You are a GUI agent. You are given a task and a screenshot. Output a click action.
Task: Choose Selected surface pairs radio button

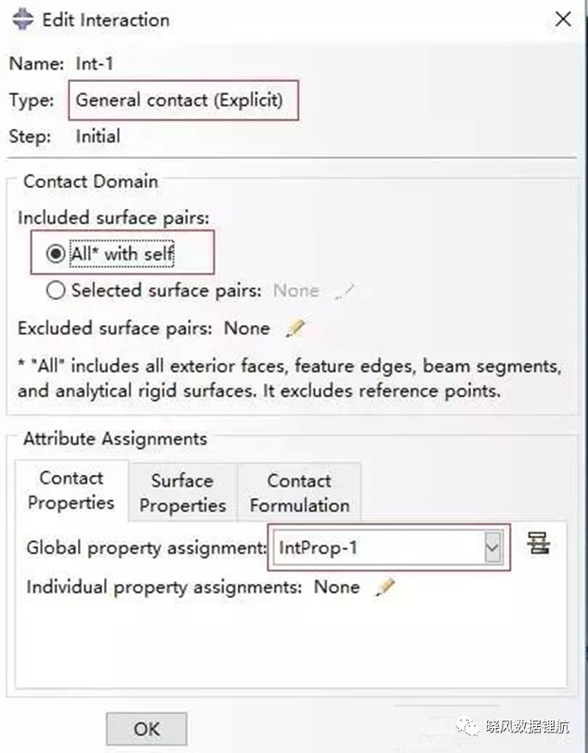[x=56, y=291]
